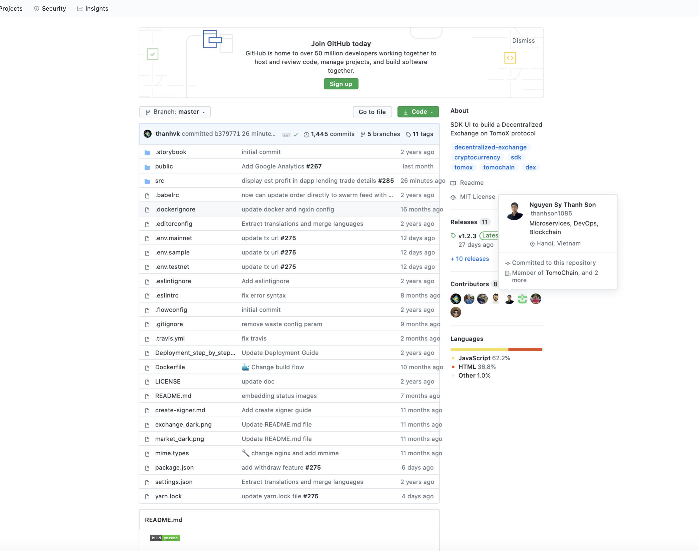Click the file icon beside Dockerfile

point(147,368)
